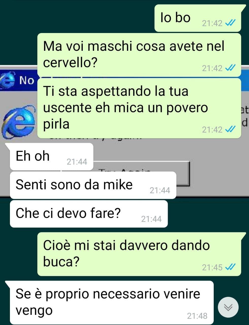Tap the 'Che ci devo fare?' message

point(89,214)
